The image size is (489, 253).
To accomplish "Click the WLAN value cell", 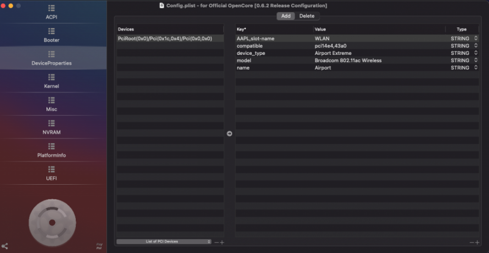I will [379, 38].
